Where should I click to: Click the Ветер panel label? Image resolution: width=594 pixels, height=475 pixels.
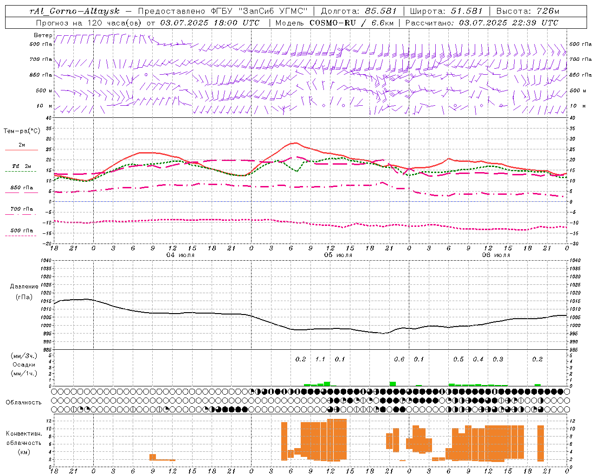pos(43,35)
